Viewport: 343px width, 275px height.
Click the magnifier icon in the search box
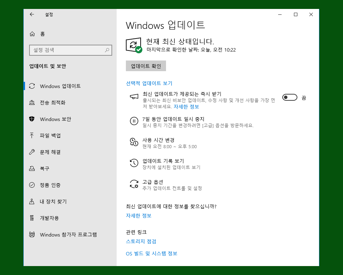point(107,50)
